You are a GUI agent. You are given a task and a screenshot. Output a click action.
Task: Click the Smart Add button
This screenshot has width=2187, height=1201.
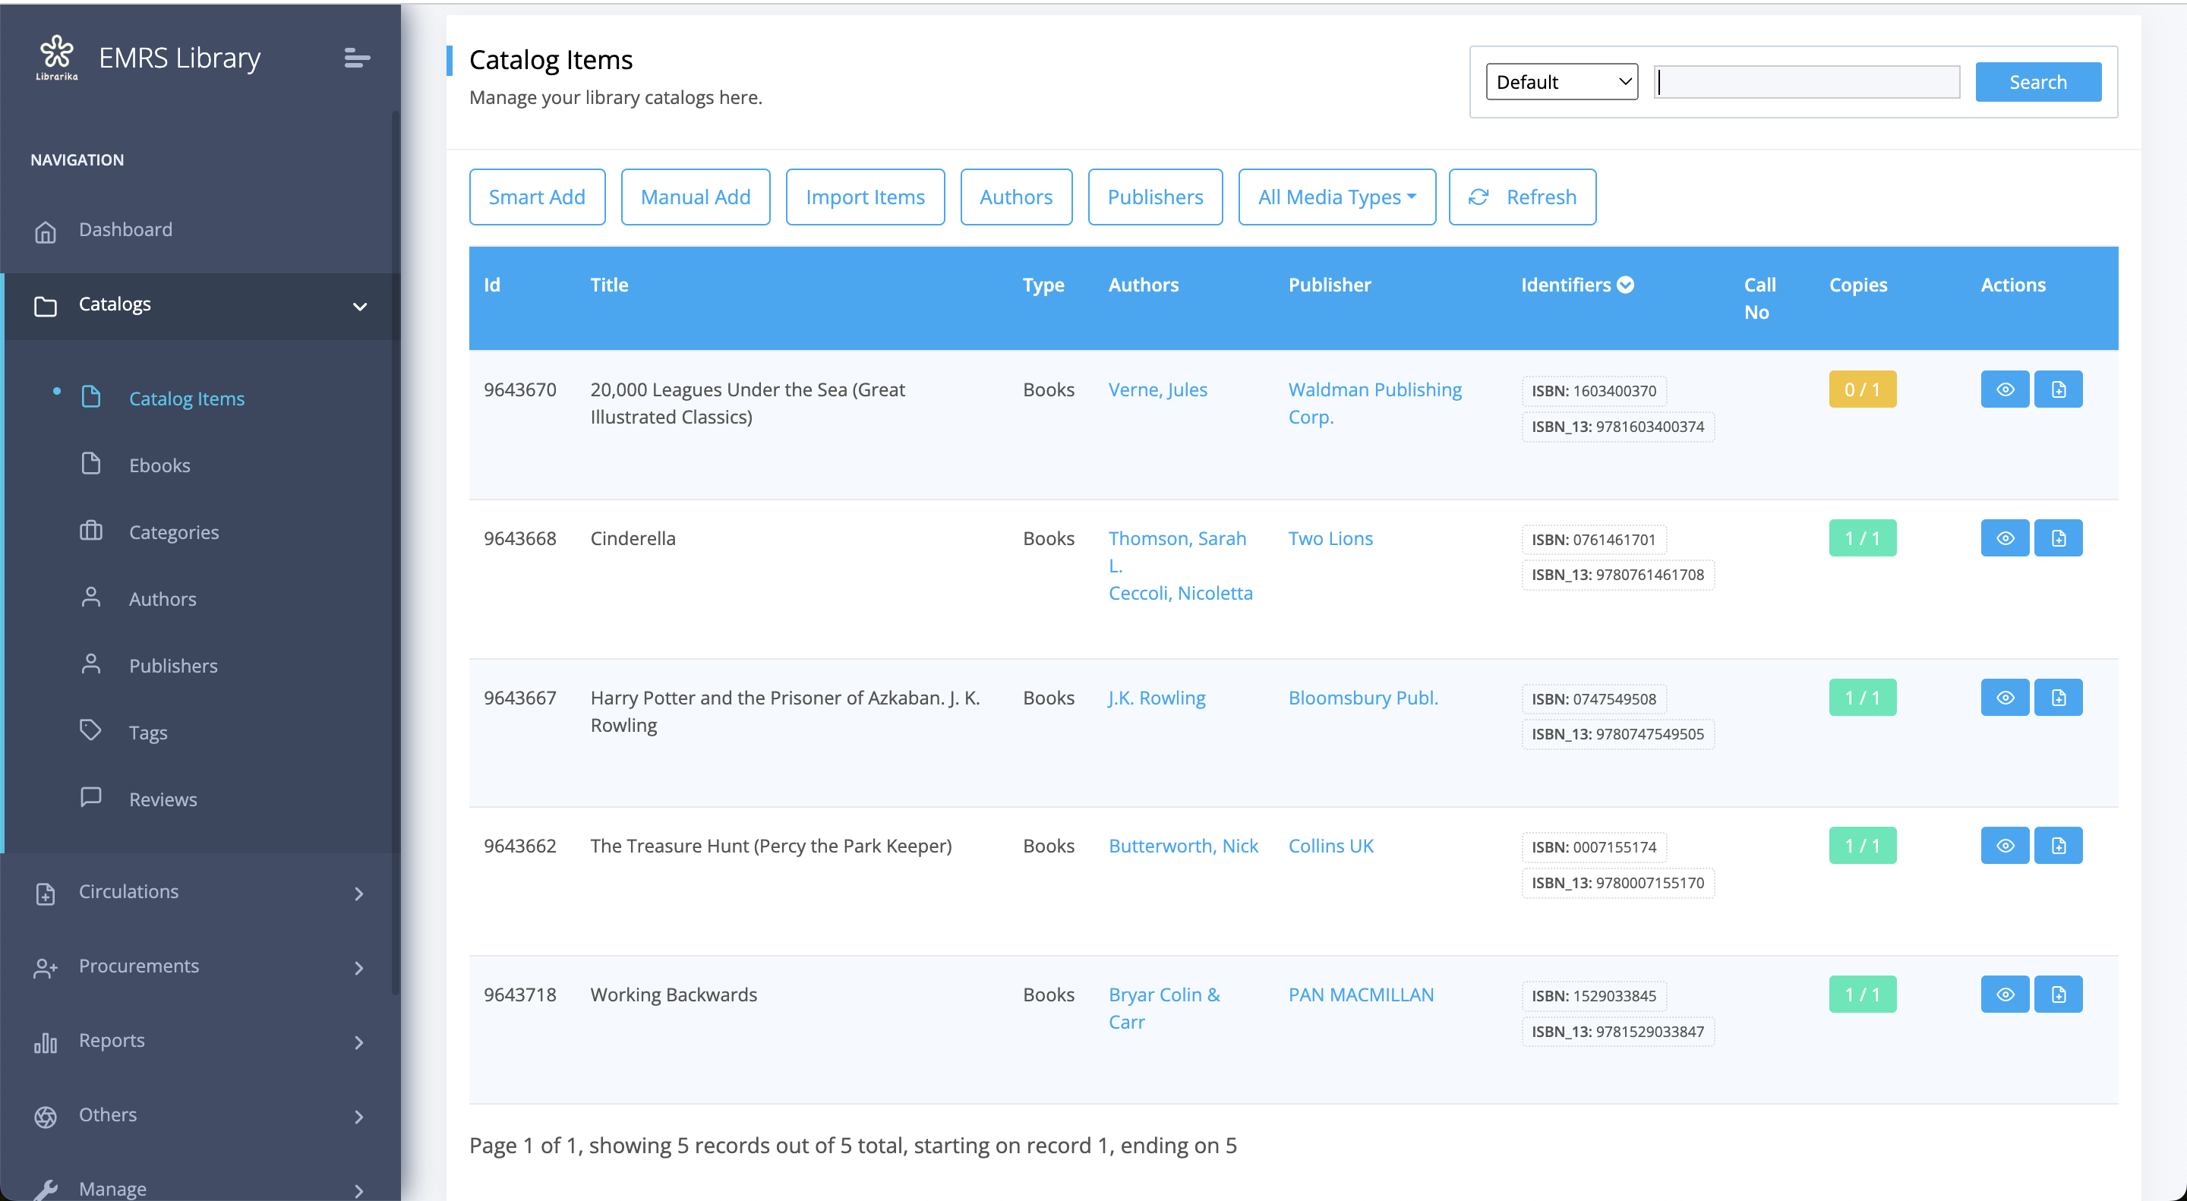[x=537, y=197]
